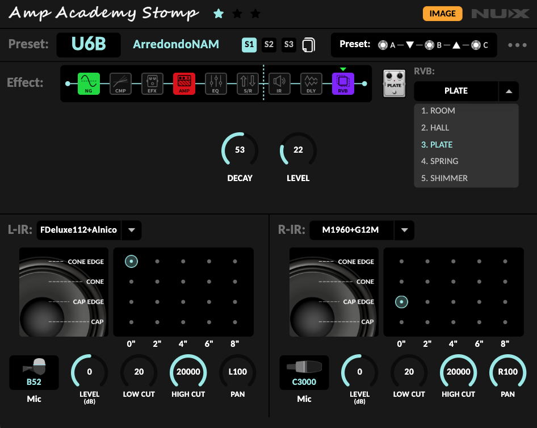537x428 pixels.
Task: Click preset footswitch B
Action: (x=430, y=45)
